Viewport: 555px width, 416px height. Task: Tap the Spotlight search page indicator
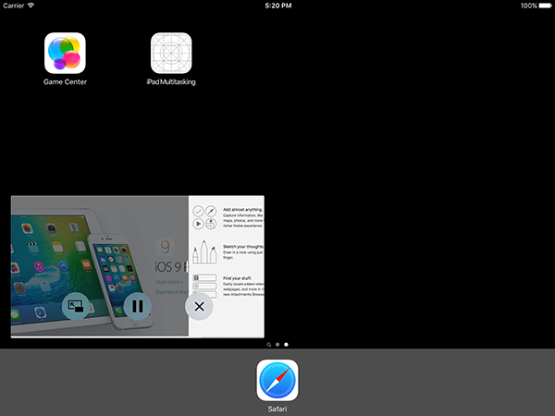268,345
